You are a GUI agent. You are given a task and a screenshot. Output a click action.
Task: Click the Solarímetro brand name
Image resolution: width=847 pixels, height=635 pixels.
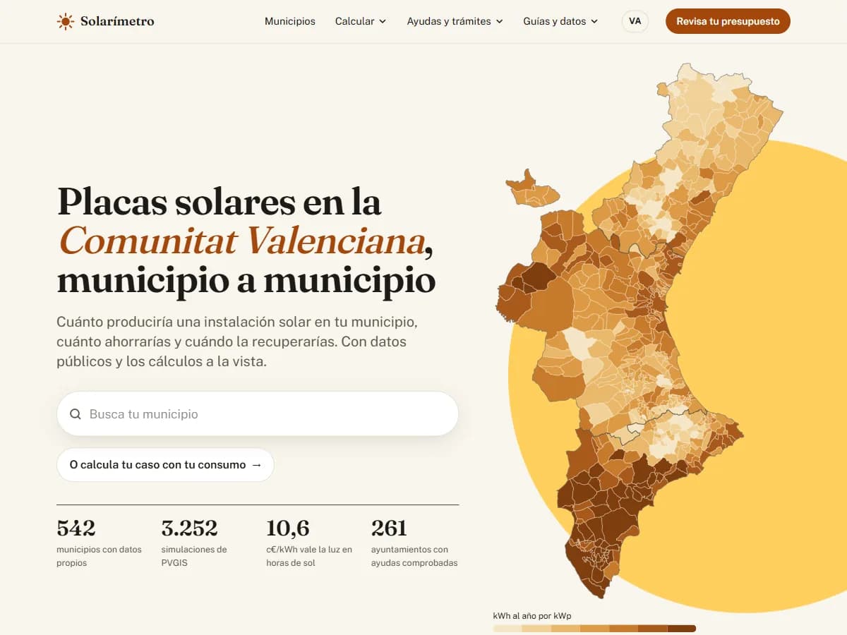(x=117, y=21)
